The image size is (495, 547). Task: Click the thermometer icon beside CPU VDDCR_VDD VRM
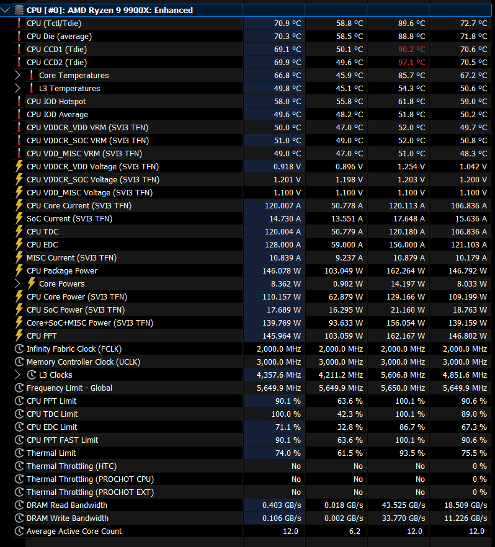click(19, 127)
